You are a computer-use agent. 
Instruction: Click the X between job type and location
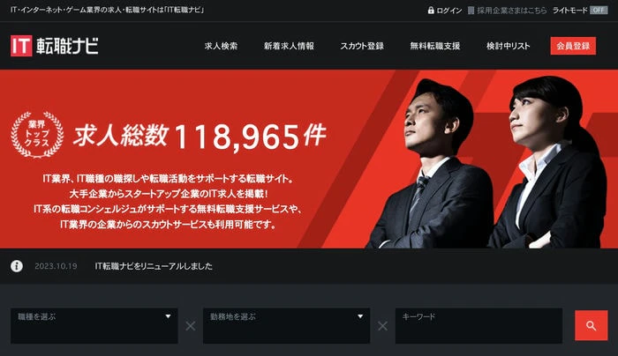click(x=191, y=326)
